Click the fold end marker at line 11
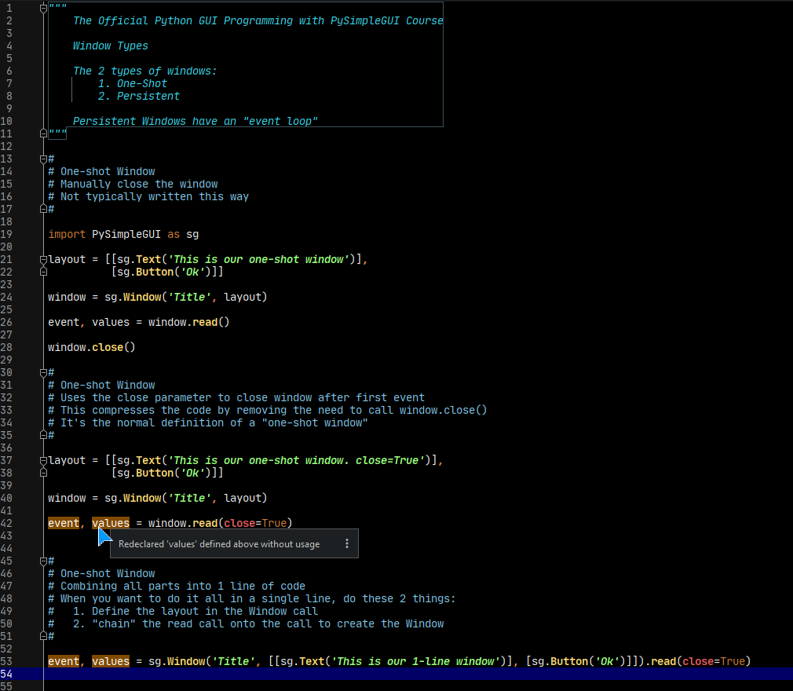The height and width of the screenshot is (691, 793). (42, 133)
